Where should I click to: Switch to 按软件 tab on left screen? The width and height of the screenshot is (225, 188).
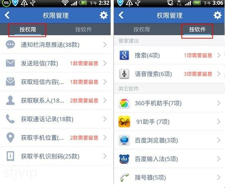click(x=83, y=29)
